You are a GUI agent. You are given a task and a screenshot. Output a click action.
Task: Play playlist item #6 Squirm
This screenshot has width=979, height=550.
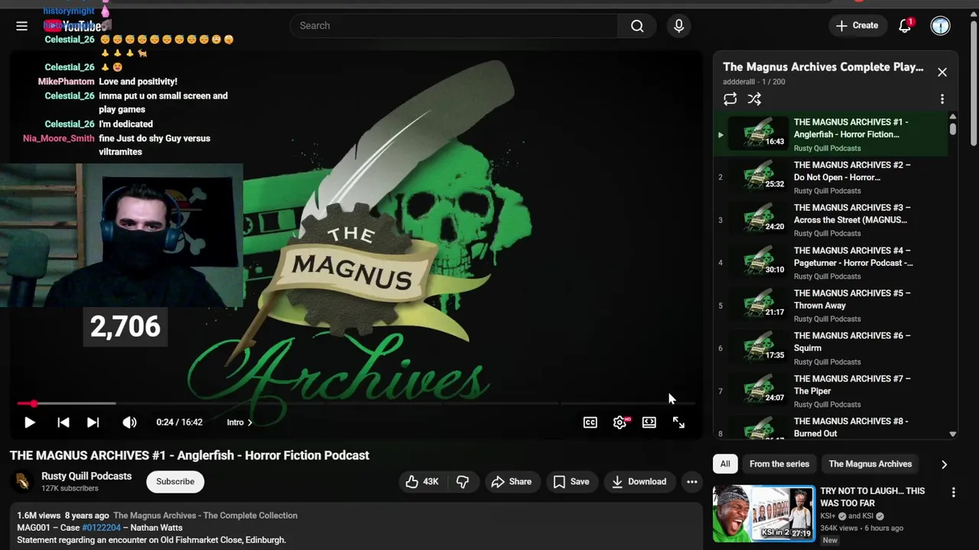point(831,348)
